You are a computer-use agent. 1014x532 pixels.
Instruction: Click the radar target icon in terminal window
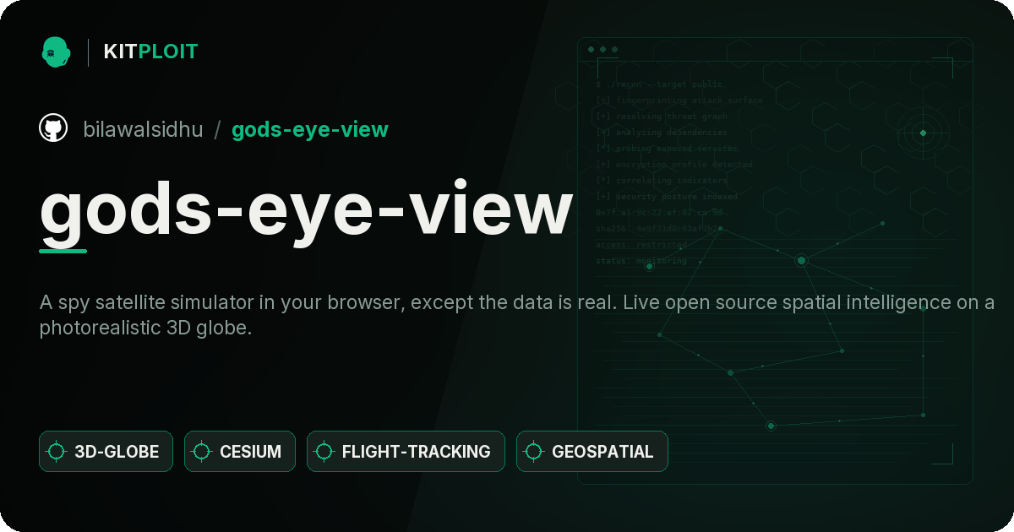[923, 133]
